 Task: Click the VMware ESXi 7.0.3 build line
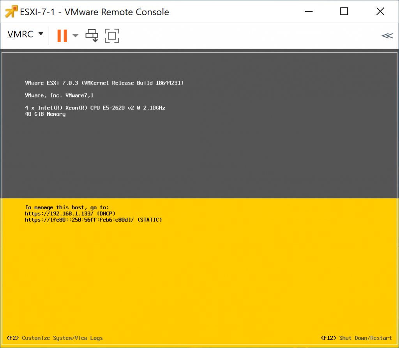[x=104, y=83]
